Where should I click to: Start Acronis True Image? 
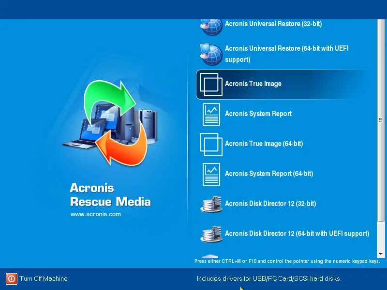tap(253, 84)
